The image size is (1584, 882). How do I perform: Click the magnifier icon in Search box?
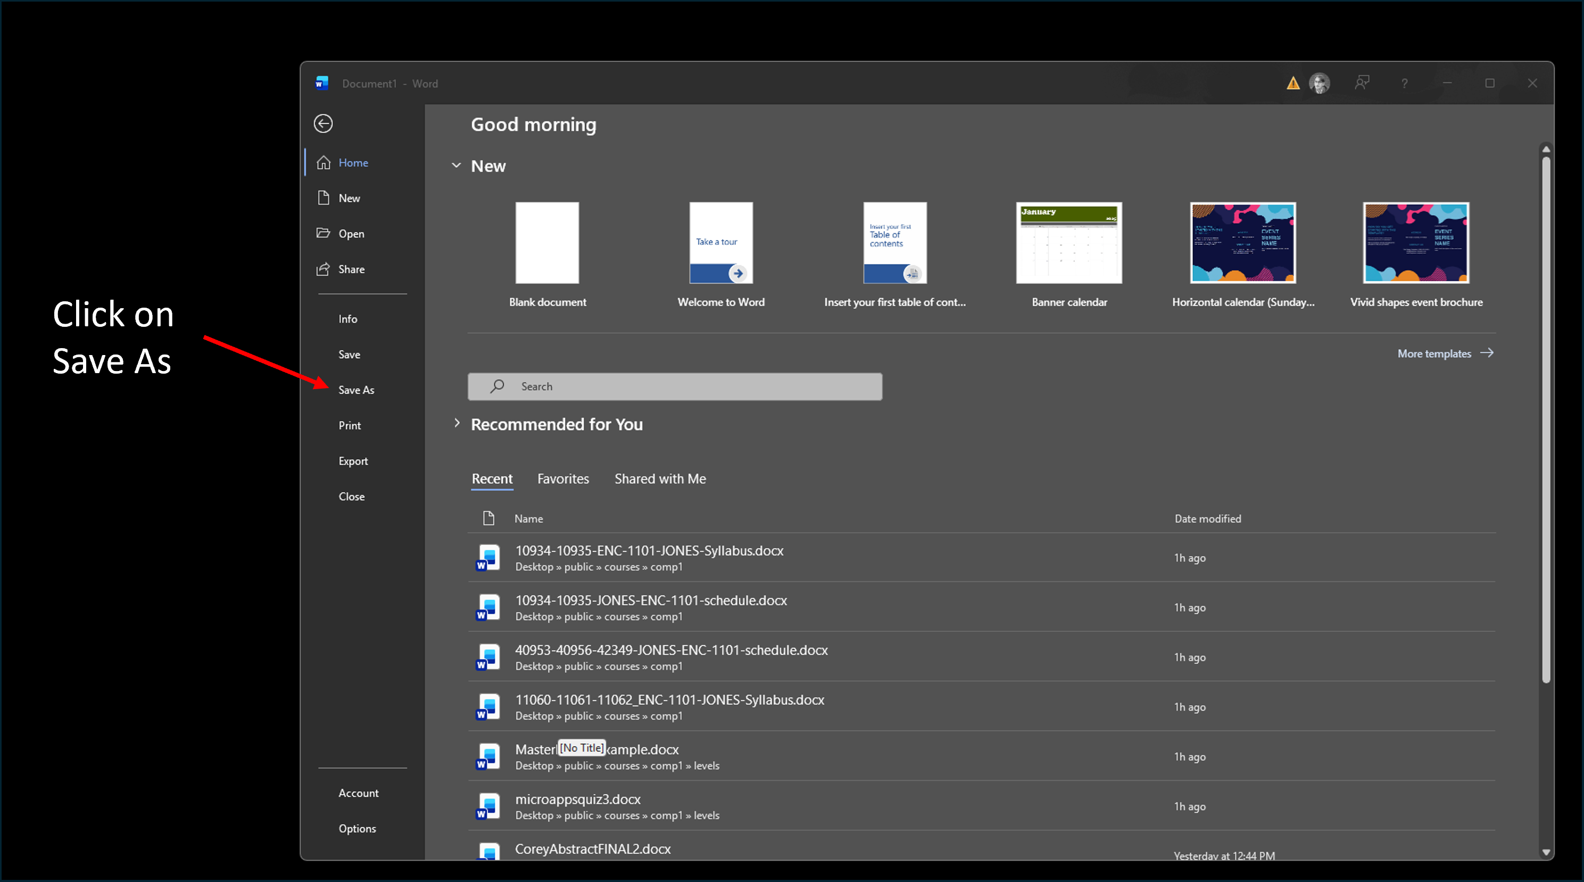[497, 386]
